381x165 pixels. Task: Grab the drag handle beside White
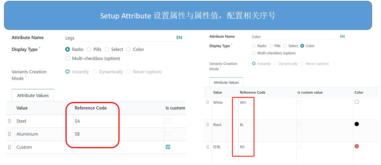[208, 102]
